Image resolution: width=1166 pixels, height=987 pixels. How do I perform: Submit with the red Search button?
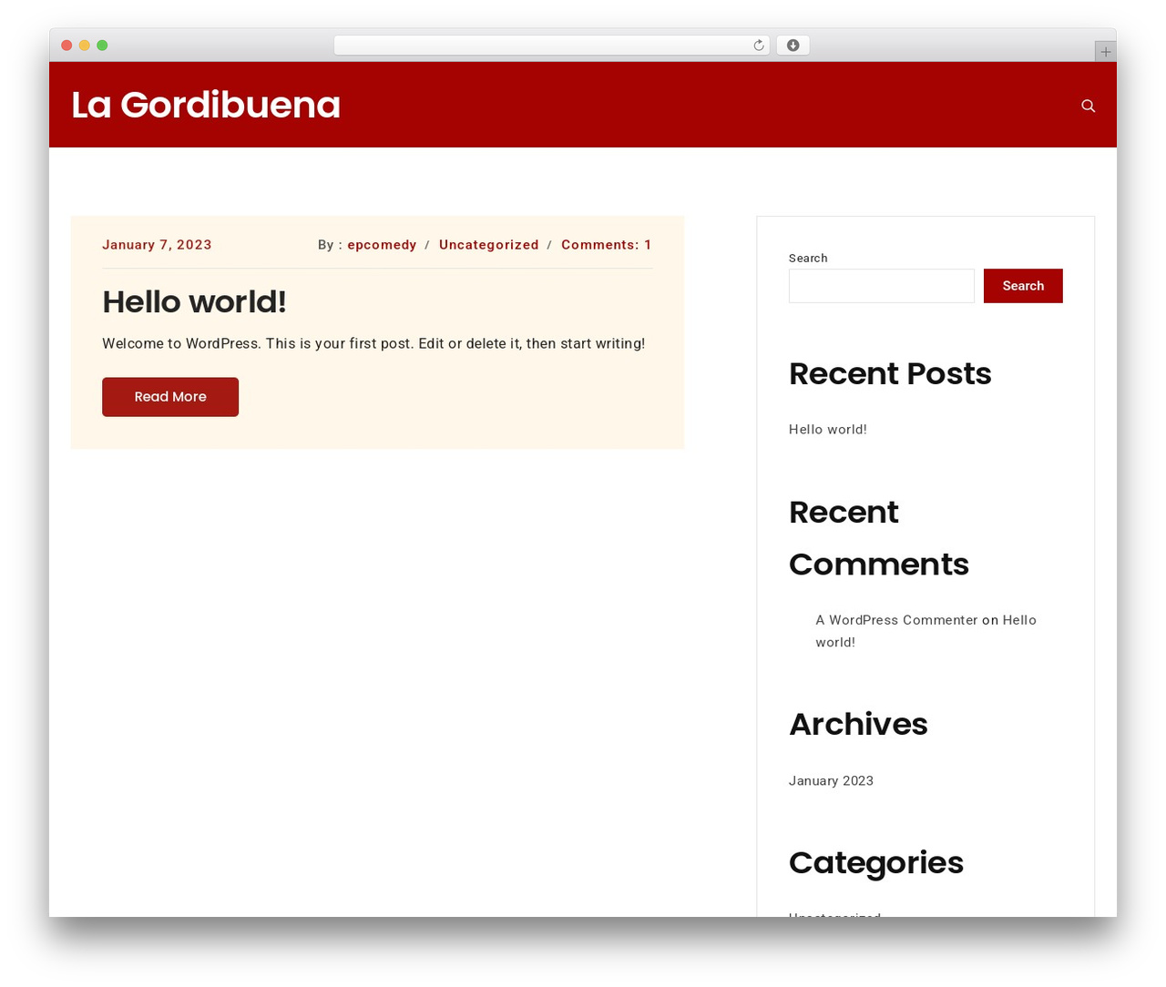(1023, 286)
